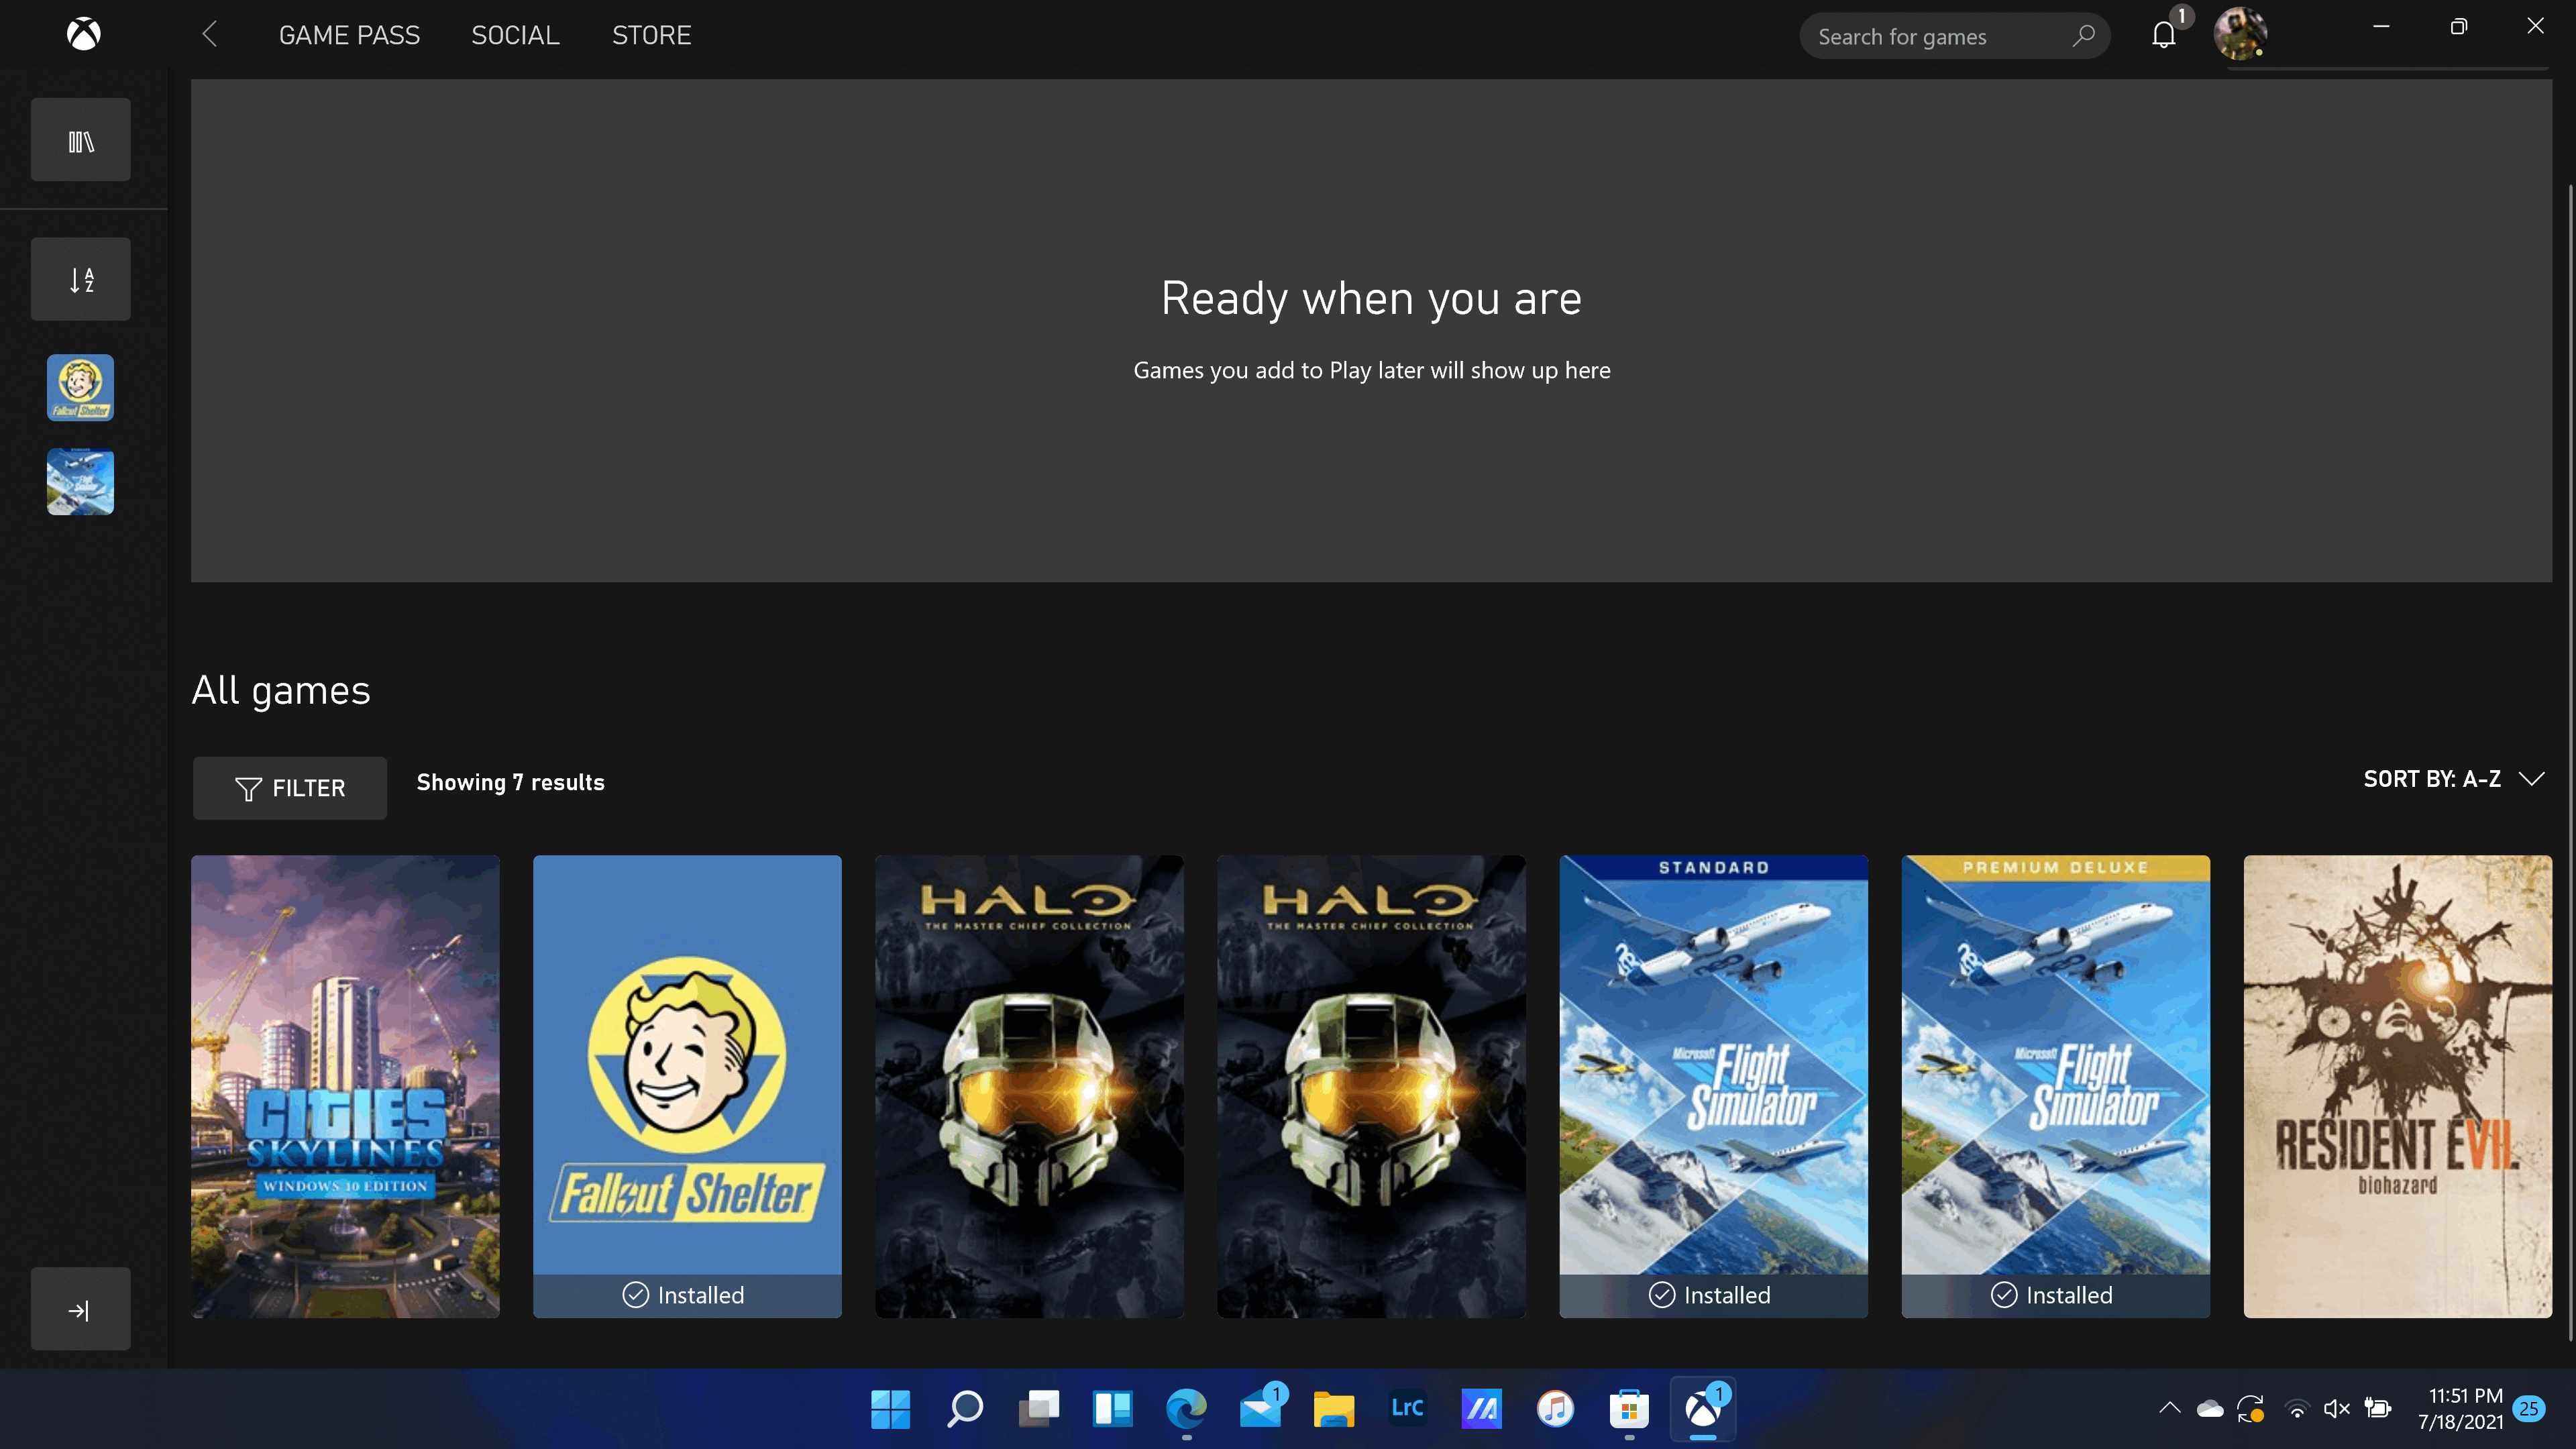The height and width of the screenshot is (1449, 2576).
Task: Click the Wi-Fi tray icon
Action: coord(2297,1409)
